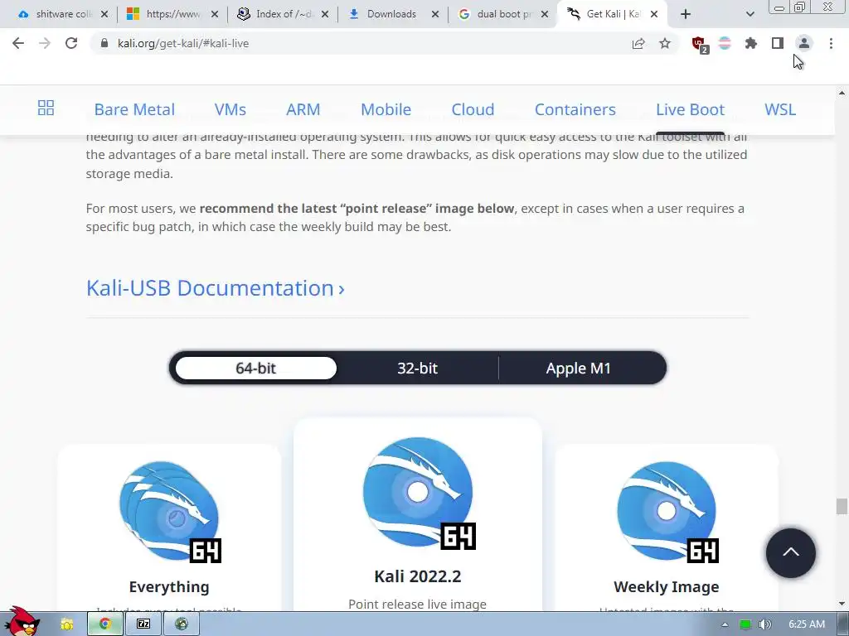Click the scrollbar up arrow

842,93
